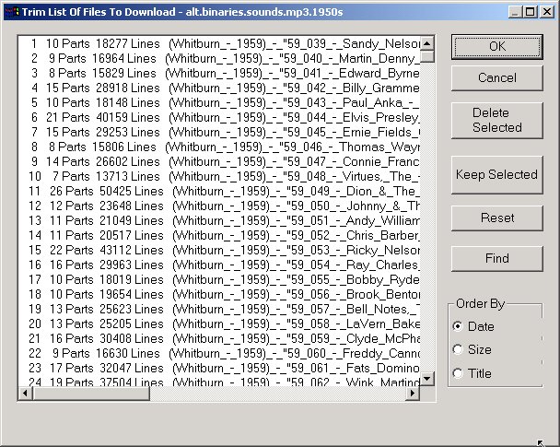Select row 6 59_044 Elvis_Presley
560x447 pixels.
pos(219,117)
